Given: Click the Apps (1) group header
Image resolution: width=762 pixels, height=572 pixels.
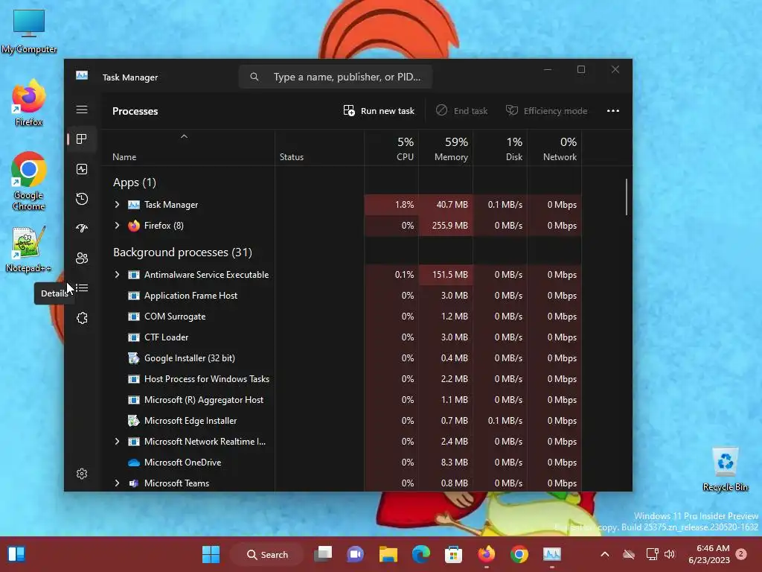Looking at the screenshot, I should 135,182.
